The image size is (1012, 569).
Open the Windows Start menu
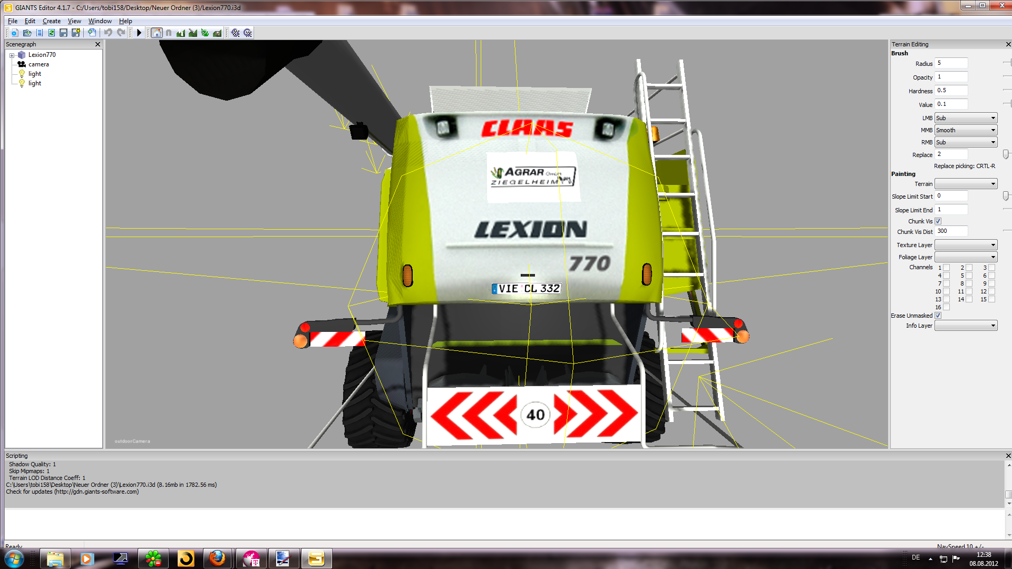point(14,558)
